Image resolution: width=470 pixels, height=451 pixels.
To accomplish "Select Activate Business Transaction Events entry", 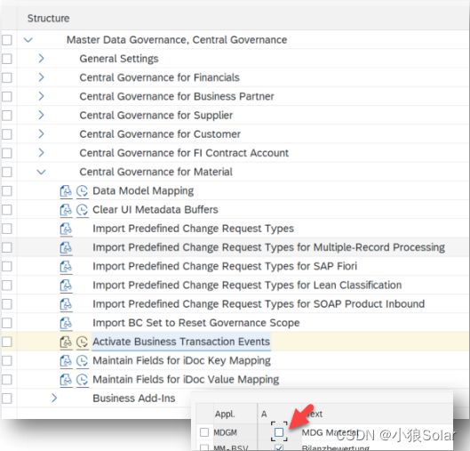I will click(x=181, y=342).
